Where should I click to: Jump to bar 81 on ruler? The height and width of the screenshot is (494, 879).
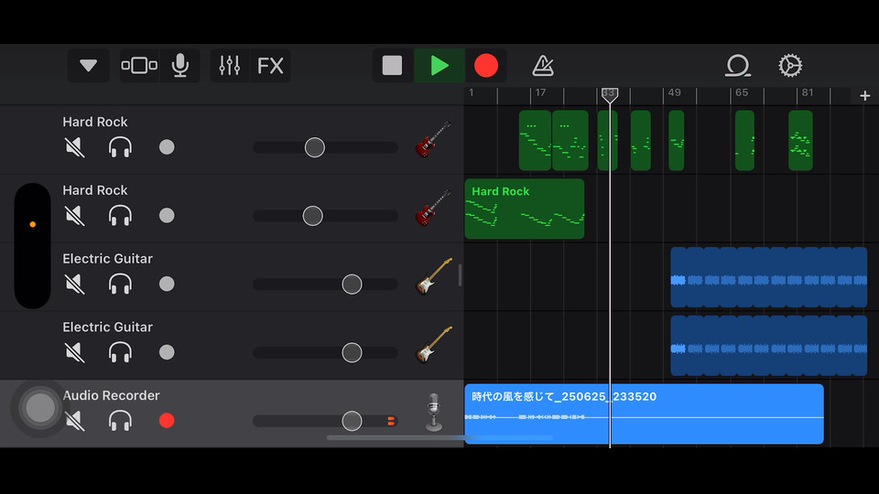[x=808, y=92]
